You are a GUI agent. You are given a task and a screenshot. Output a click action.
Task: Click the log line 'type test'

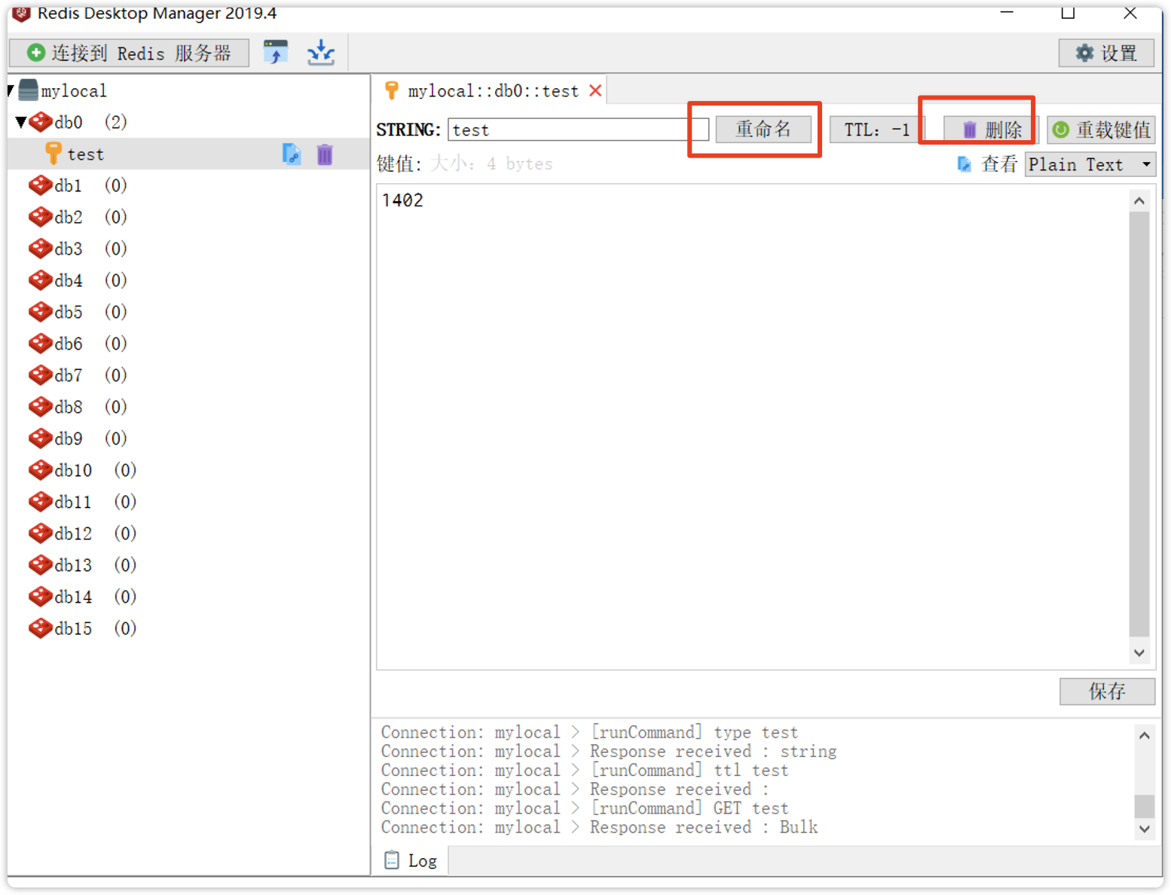589,732
